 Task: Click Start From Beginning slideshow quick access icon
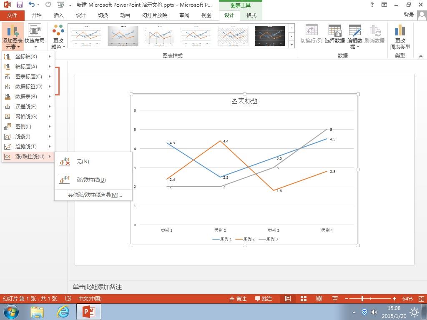tap(60, 5)
